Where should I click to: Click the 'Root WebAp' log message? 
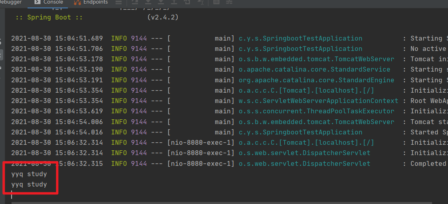[x=429, y=101]
